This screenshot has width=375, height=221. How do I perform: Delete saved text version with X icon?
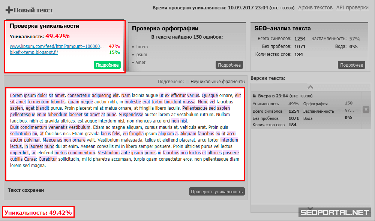point(366,109)
